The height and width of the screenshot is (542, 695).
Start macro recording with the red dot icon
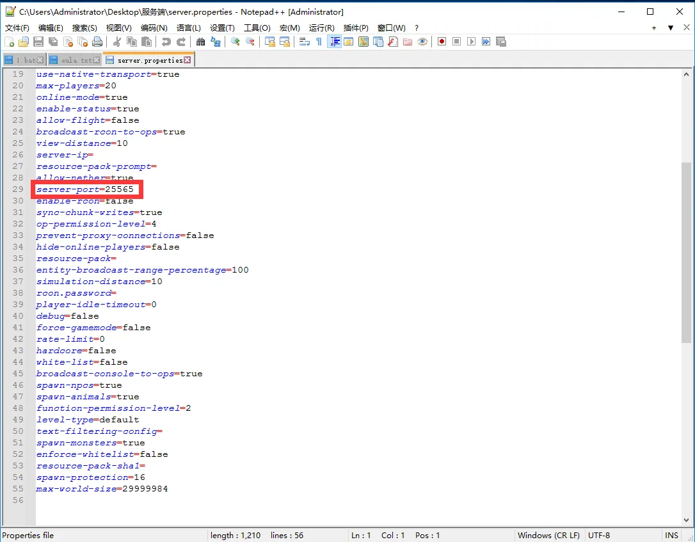point(442,42)
